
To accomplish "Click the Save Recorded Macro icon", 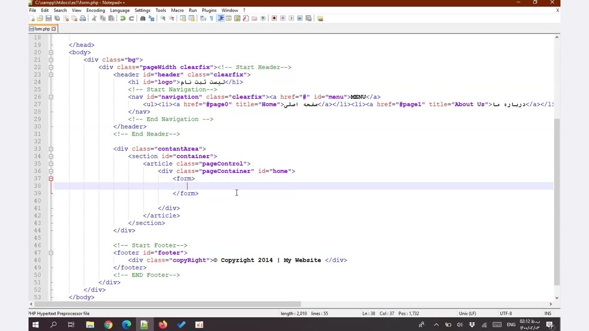I will click(308, 18).
